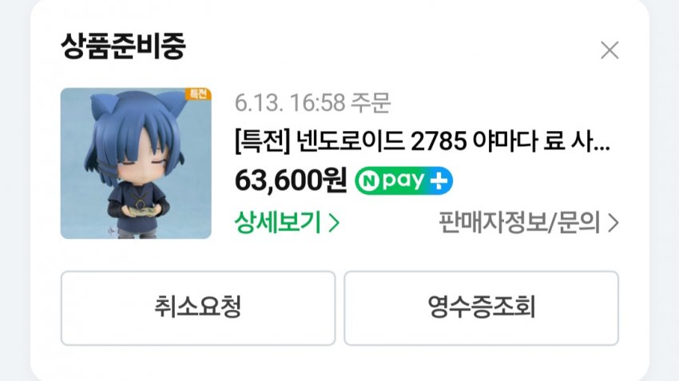Click the 63,600원 price text
679x381 pixels.
pos(291,181)
